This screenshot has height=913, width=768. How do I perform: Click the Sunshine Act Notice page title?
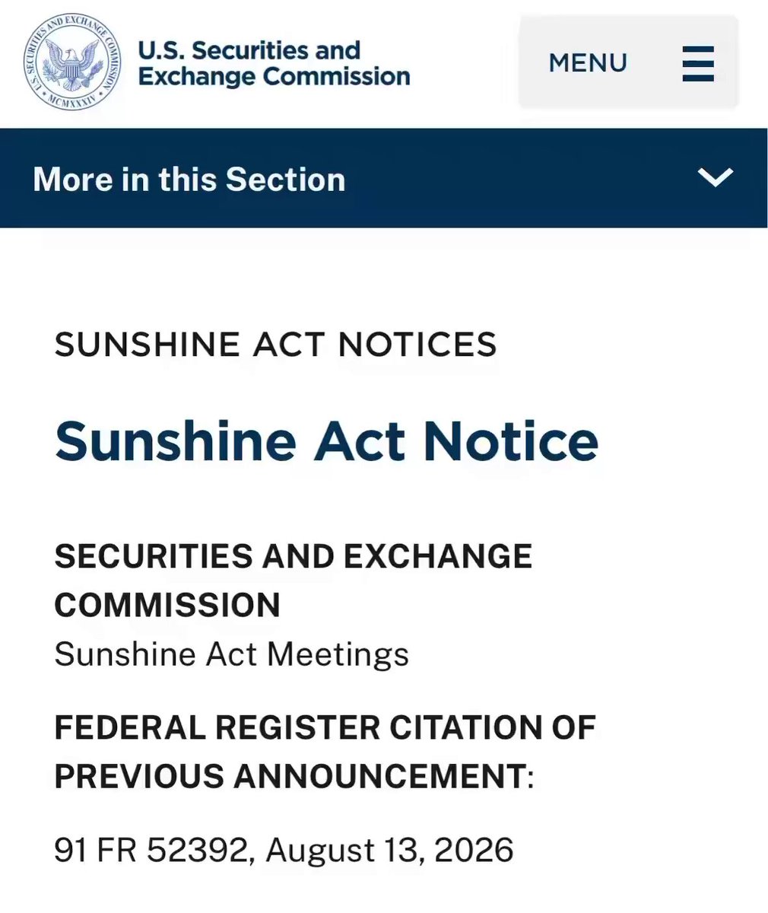click(326, 441)
